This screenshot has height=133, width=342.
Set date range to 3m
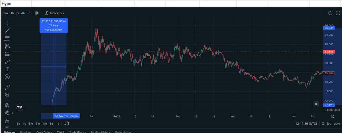(38, 124)
